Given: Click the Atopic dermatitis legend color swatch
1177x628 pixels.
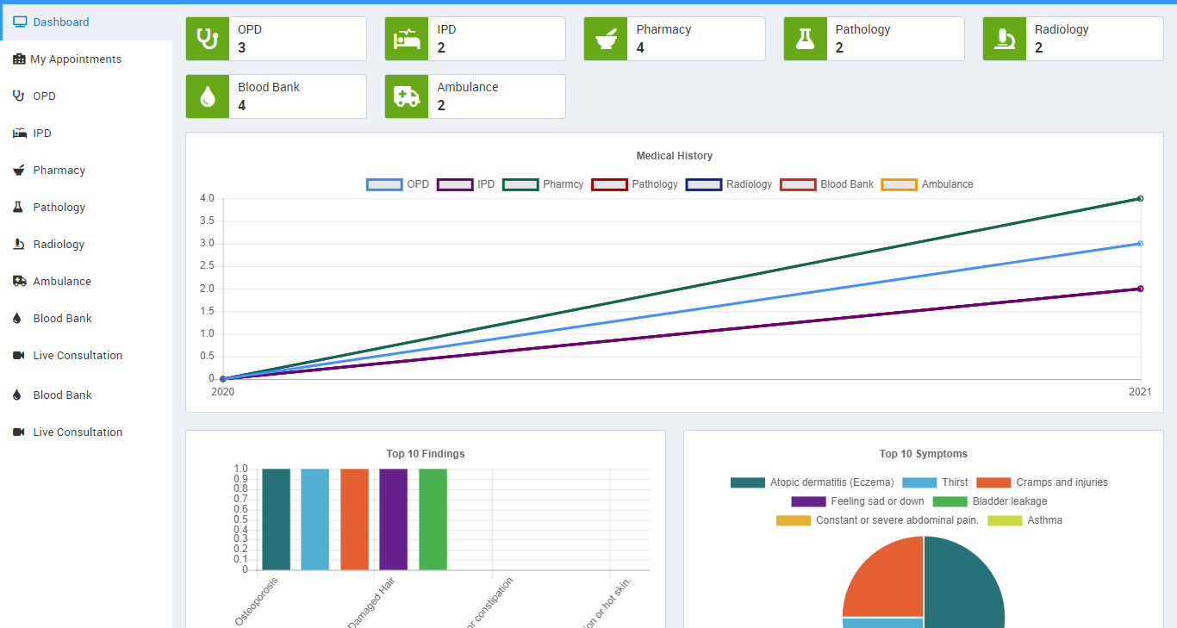Looking at the screenshot, I should [x=747, y=482].
